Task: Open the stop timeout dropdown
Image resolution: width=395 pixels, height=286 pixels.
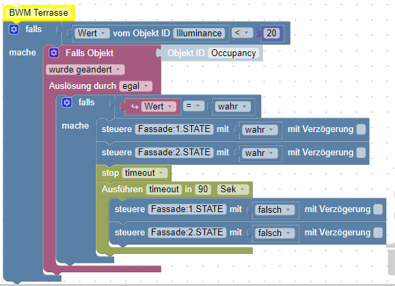Action: (x=145, y=173)
